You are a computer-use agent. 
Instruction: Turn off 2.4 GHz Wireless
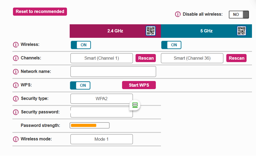pos(81,45)
